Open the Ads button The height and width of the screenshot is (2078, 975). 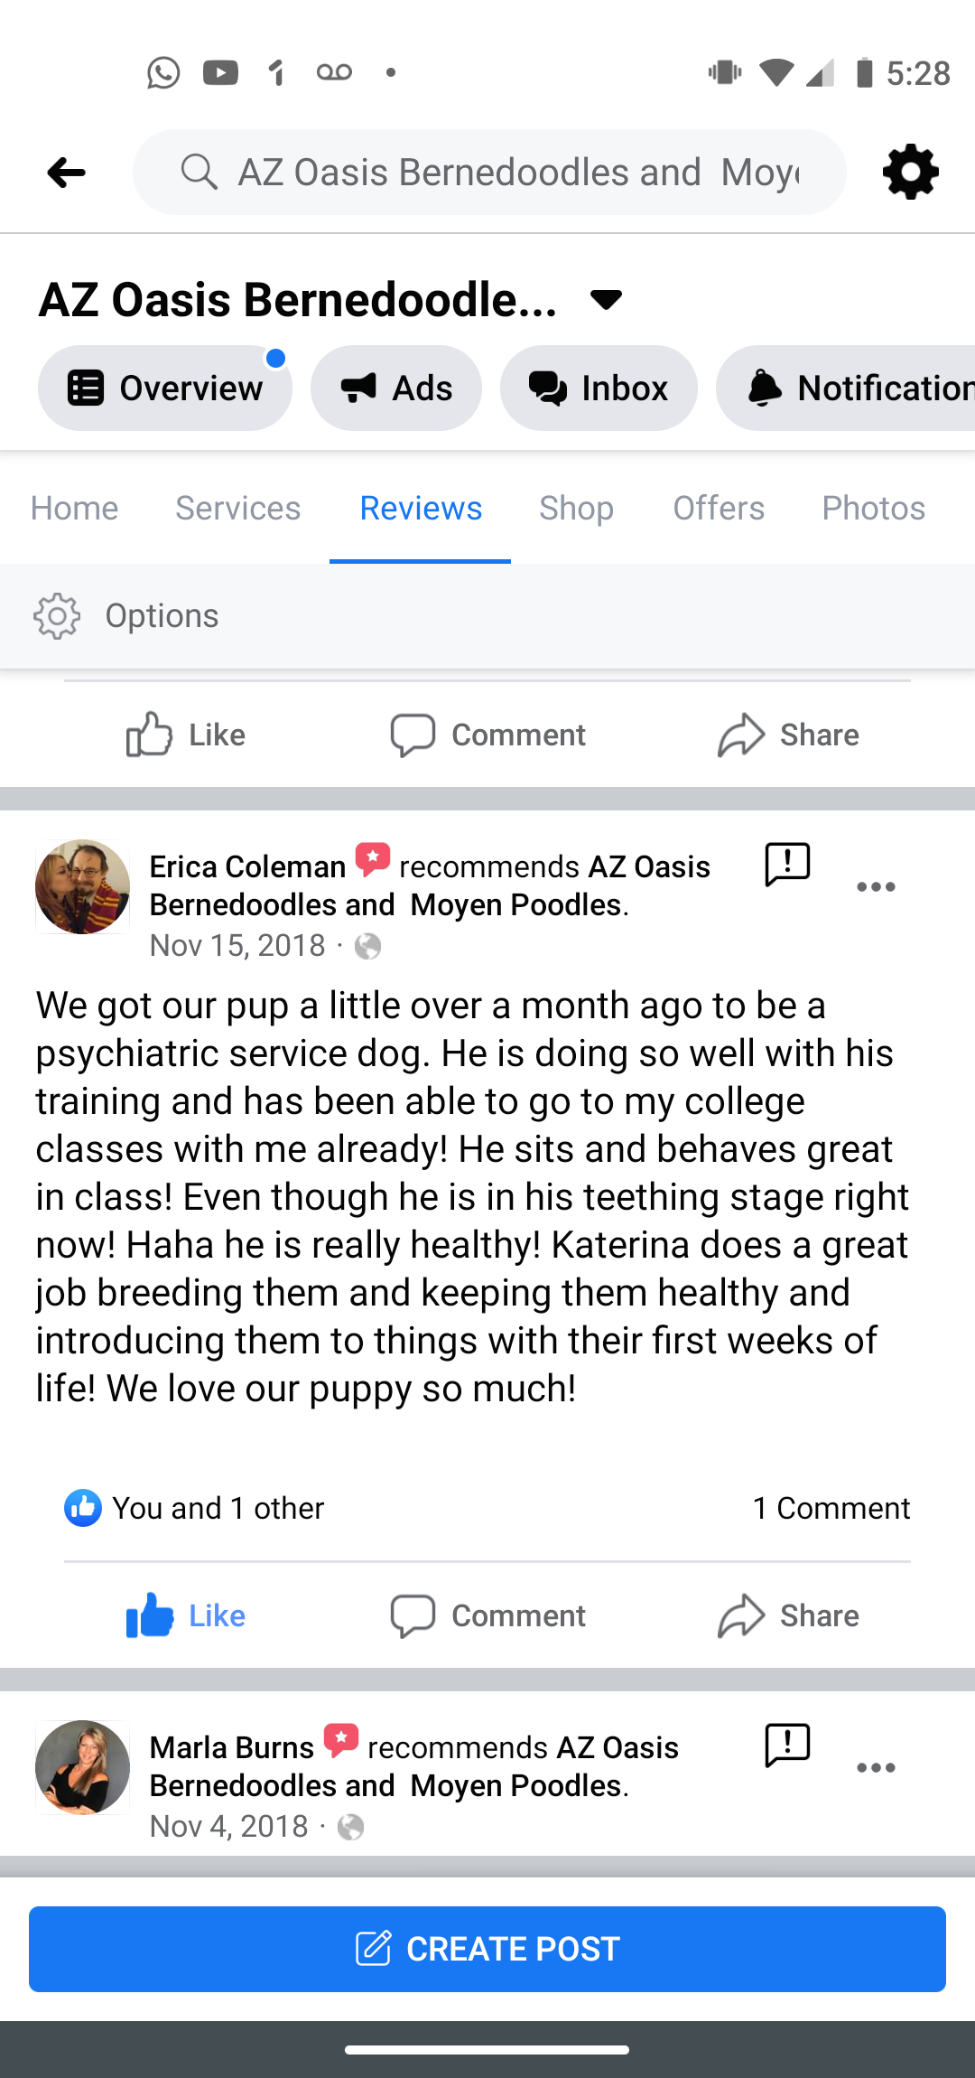tap(395, 388)
